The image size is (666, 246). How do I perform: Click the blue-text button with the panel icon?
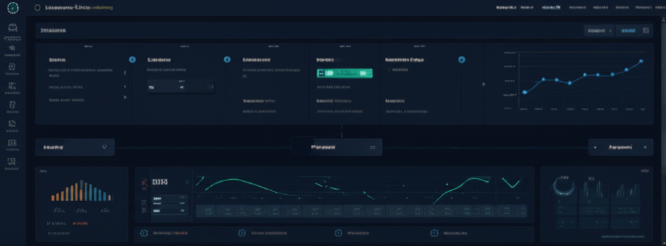pyautogui.click(x=634, y=31)
